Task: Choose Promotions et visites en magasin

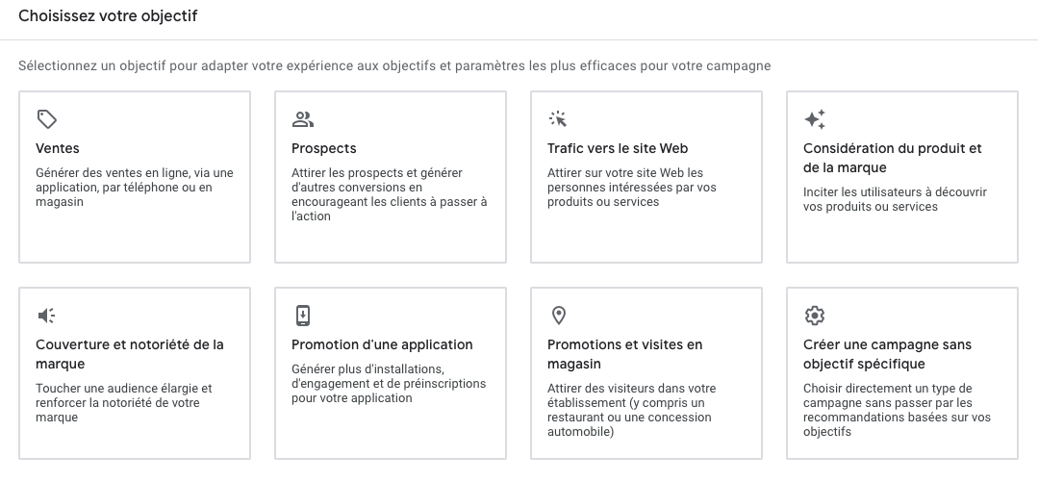Action: [x=624, y=354]
